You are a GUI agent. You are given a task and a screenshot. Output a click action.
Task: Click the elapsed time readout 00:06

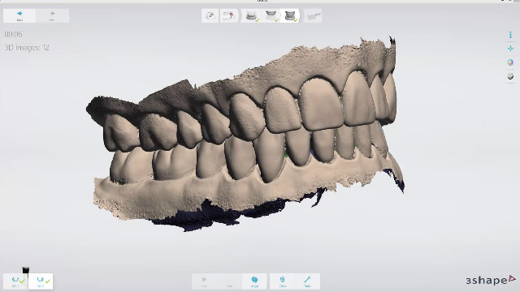pyautogui.click(x=13, y=34)
